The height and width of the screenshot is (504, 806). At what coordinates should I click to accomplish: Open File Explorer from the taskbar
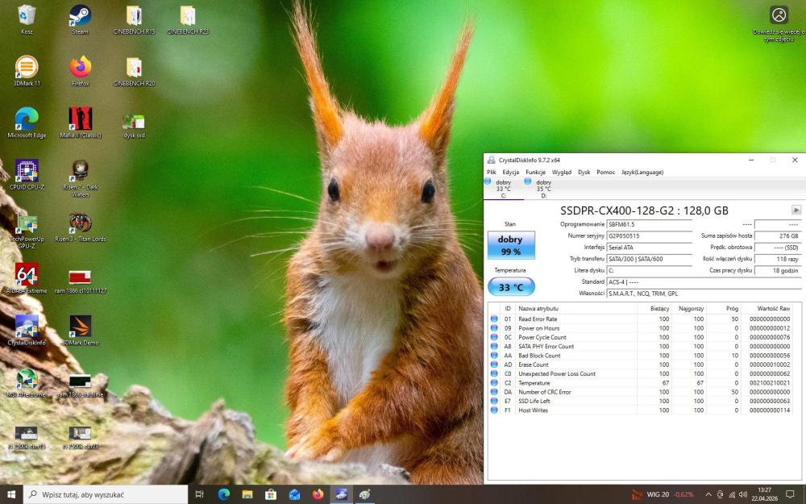(247, 494)
